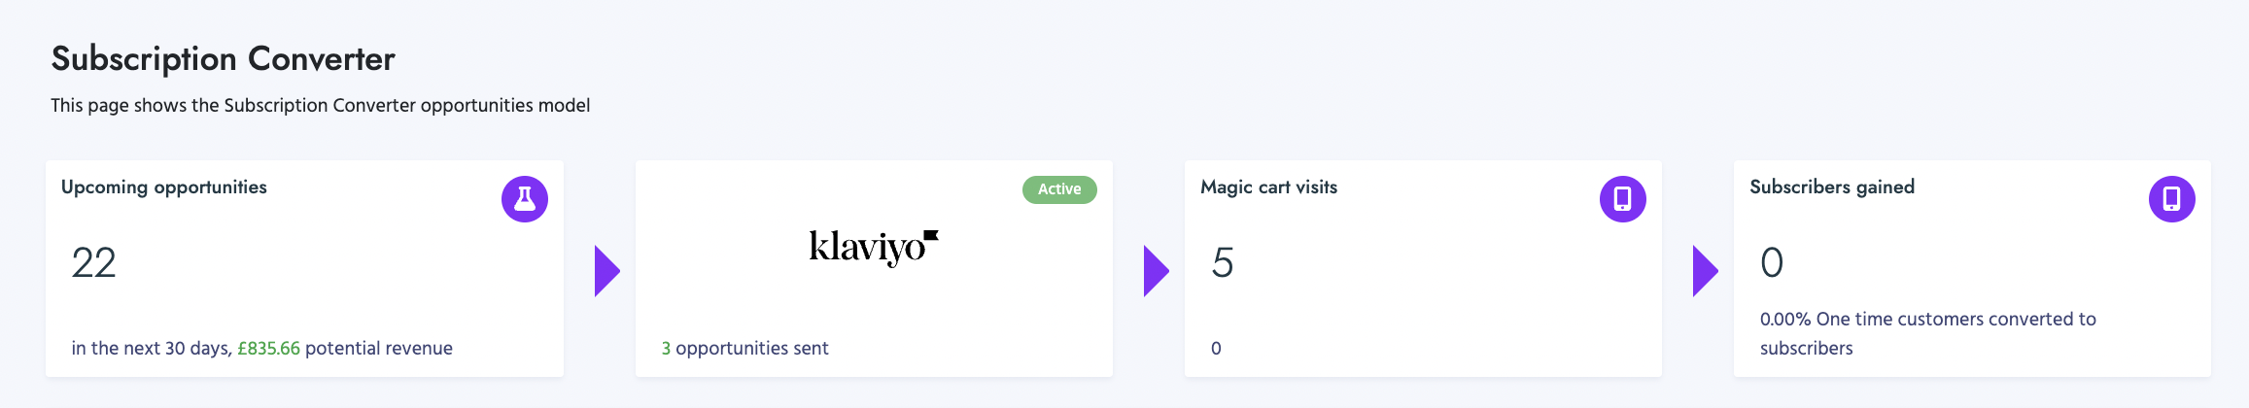This screenshot has width=2249, height=408.
Task: Click the green Active status badge
Action: pyautogui.click(x=1058, y=189)
